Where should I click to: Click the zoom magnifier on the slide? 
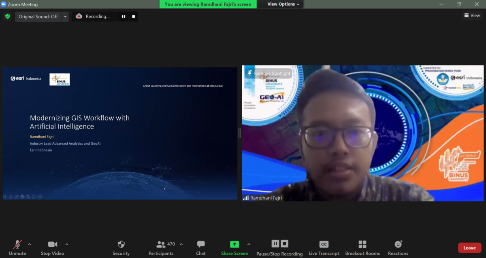pyautogui.click(x=28, y=197)
